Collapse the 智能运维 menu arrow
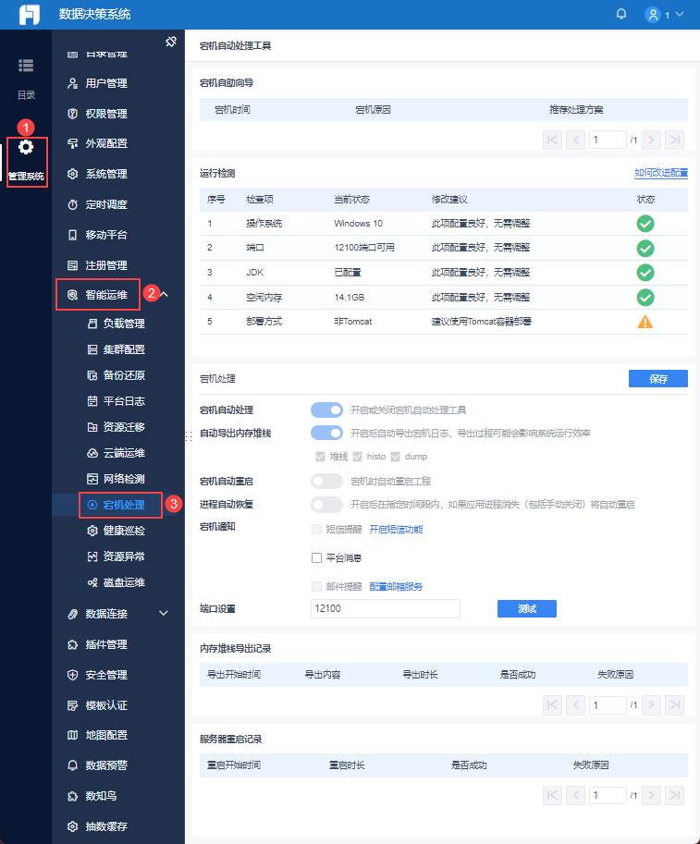700x844 pixels. (x=165, y=295)
